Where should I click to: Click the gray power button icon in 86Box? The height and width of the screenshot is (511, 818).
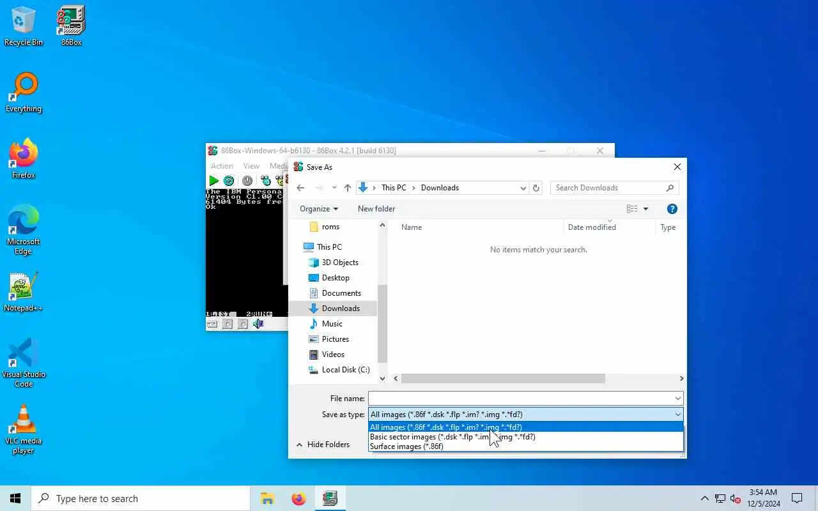(x=247, y=181)
